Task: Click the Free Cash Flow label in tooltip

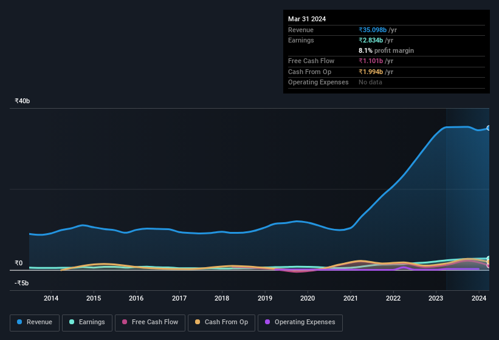Action: 311,61
